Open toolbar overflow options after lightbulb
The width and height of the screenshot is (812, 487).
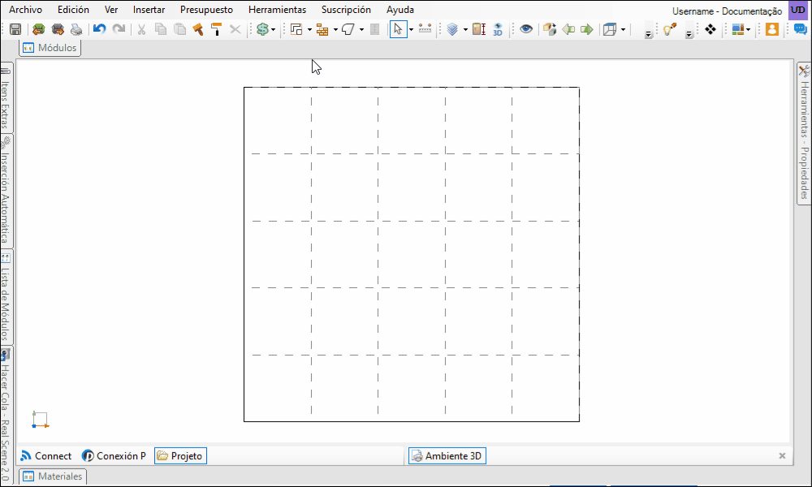689,35
